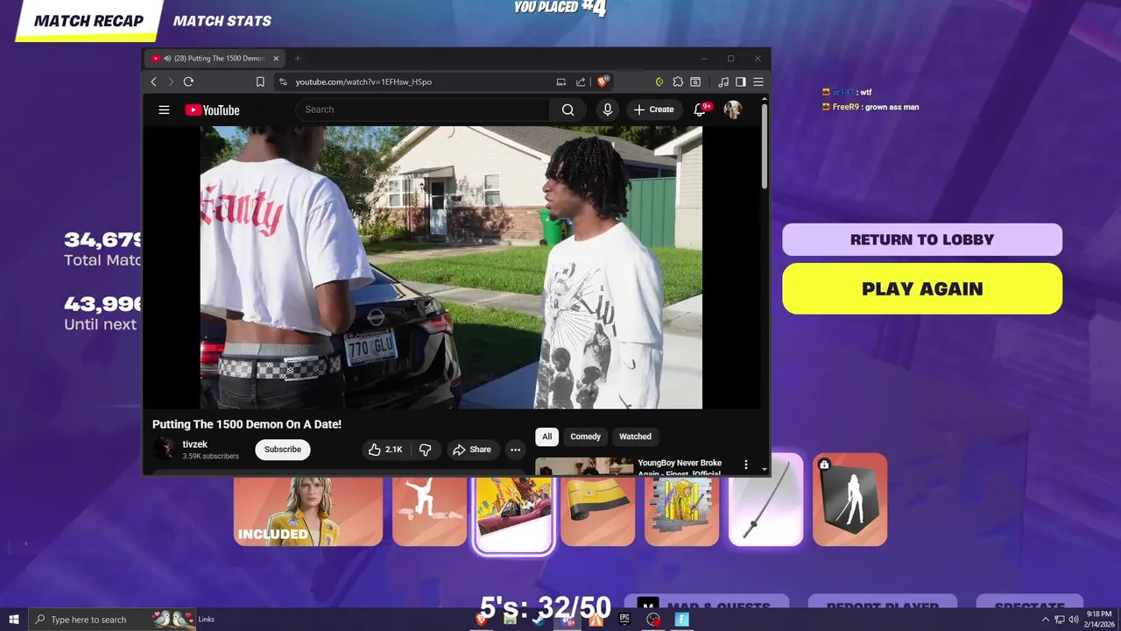Open the Windows Start menu
The width and height of the screenshot is (1121, 631).
coord(14,620)
